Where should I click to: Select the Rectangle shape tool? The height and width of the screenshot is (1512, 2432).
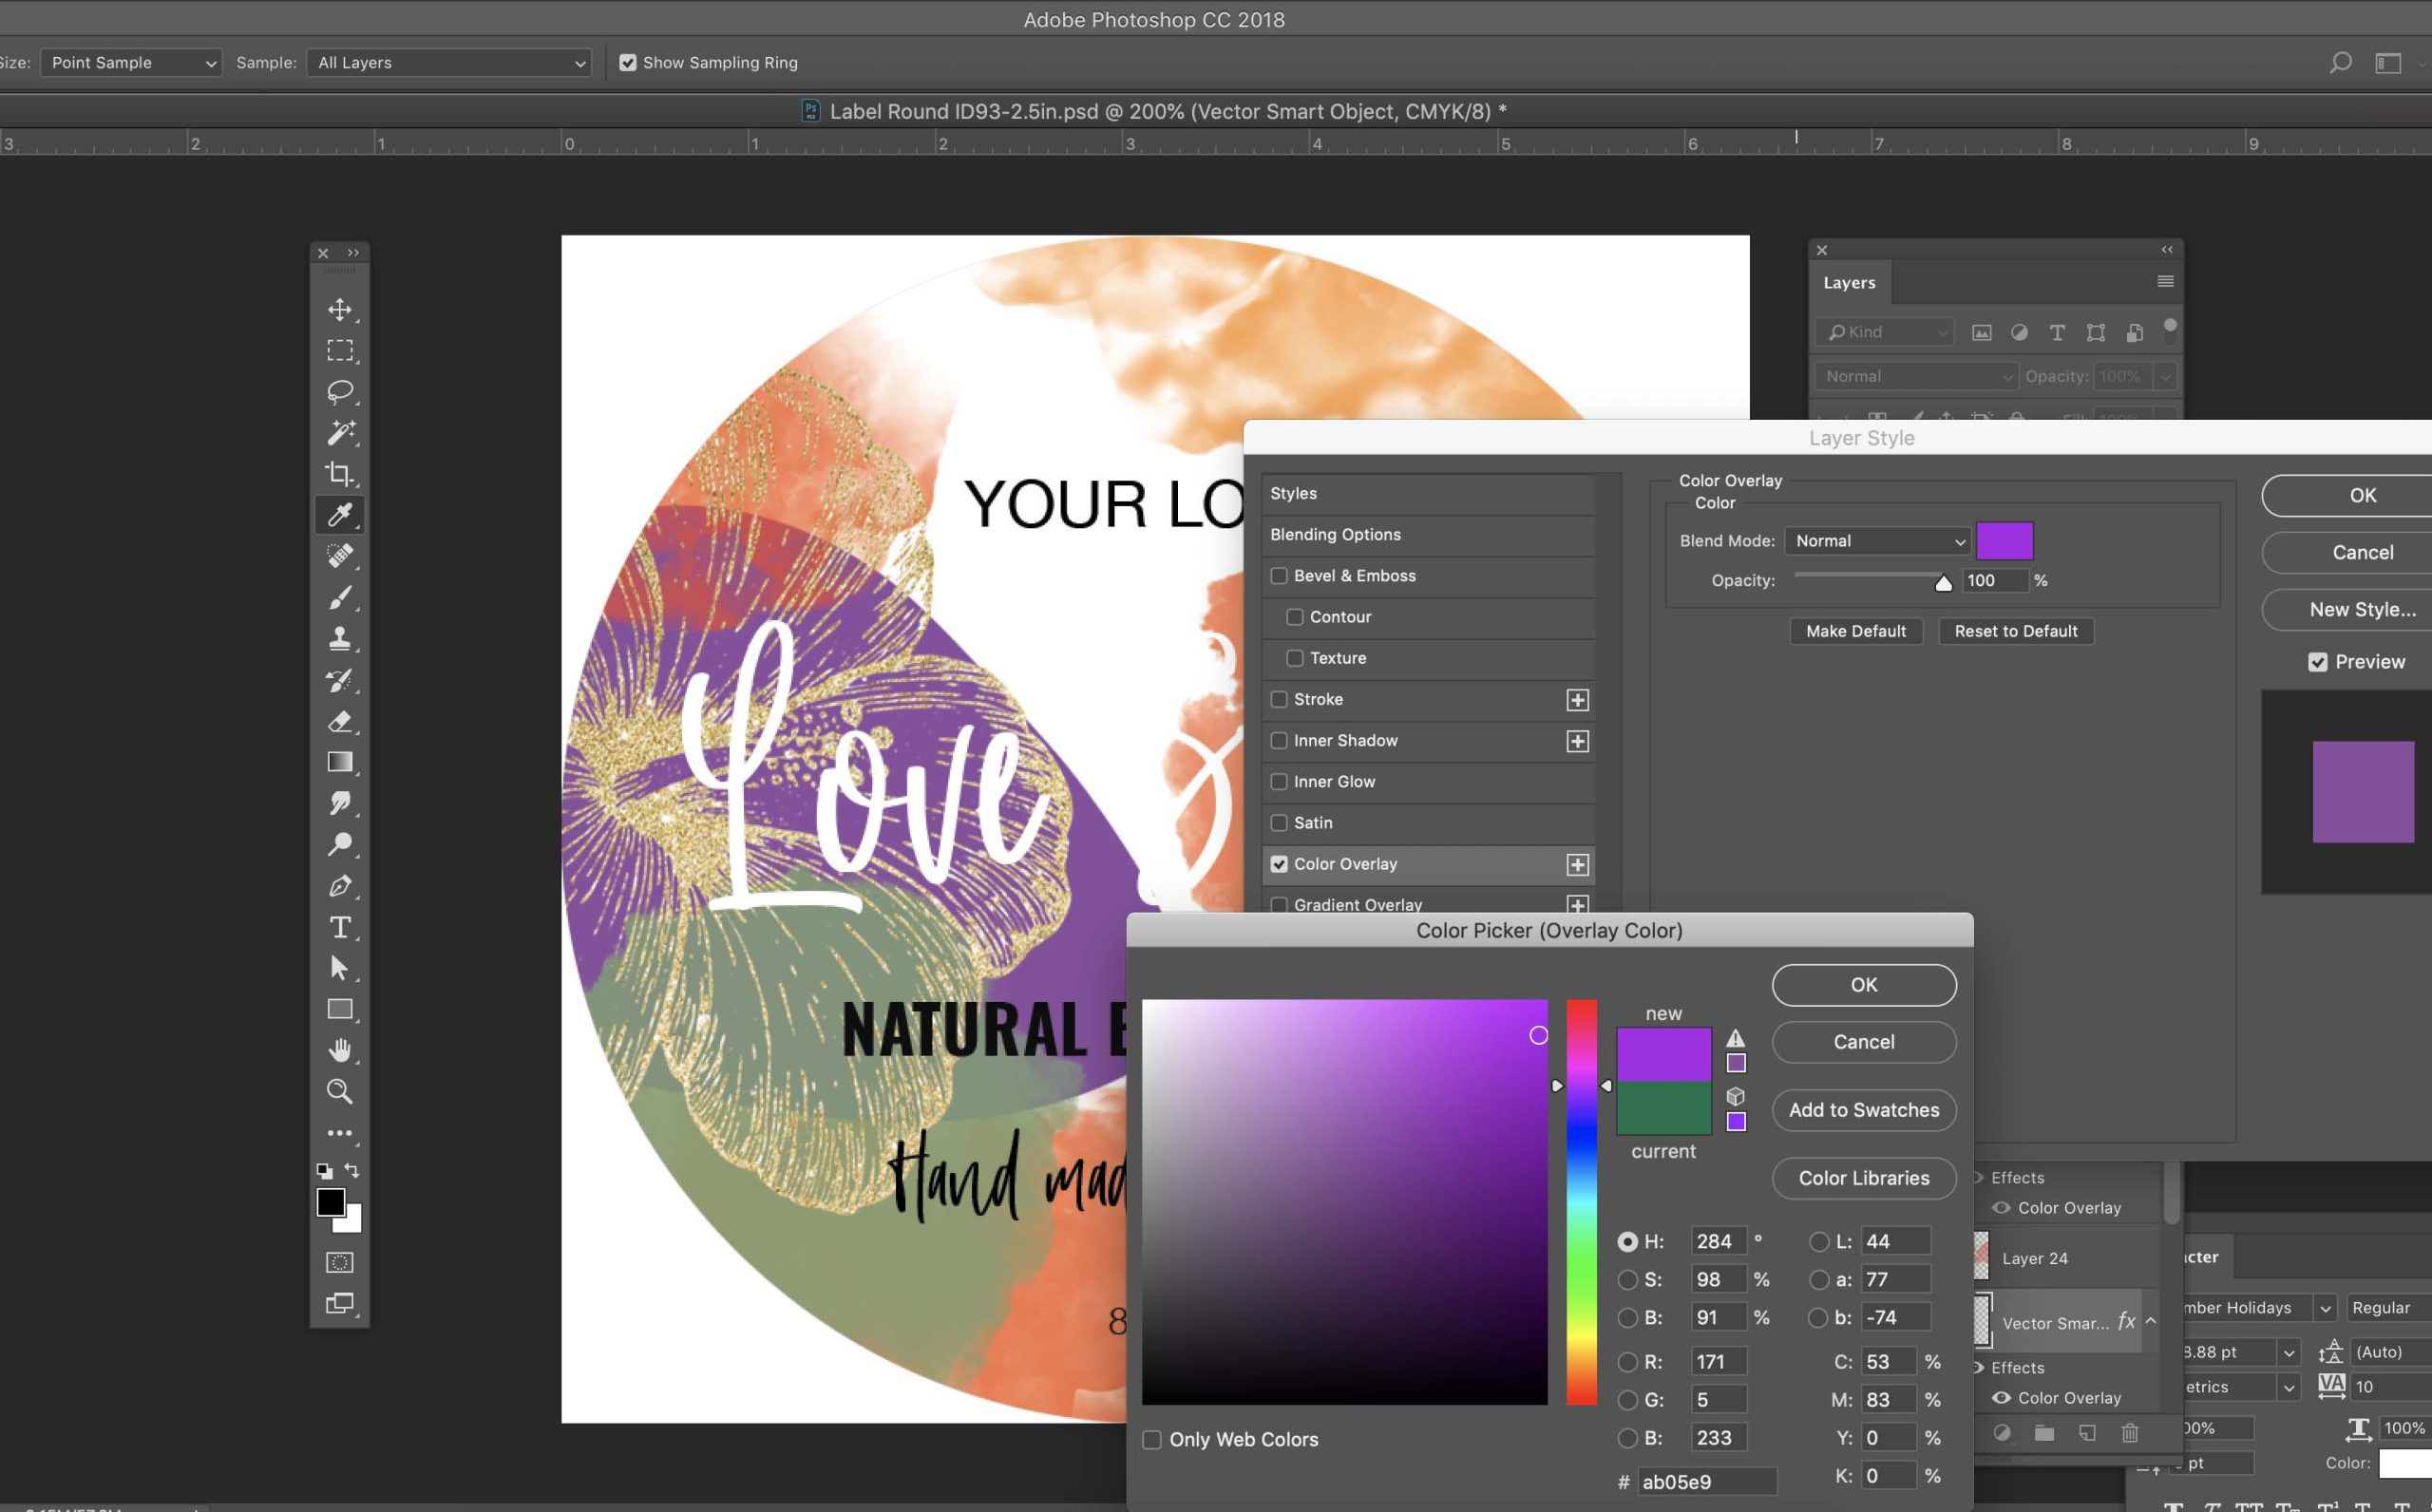tap(340, 1009)
